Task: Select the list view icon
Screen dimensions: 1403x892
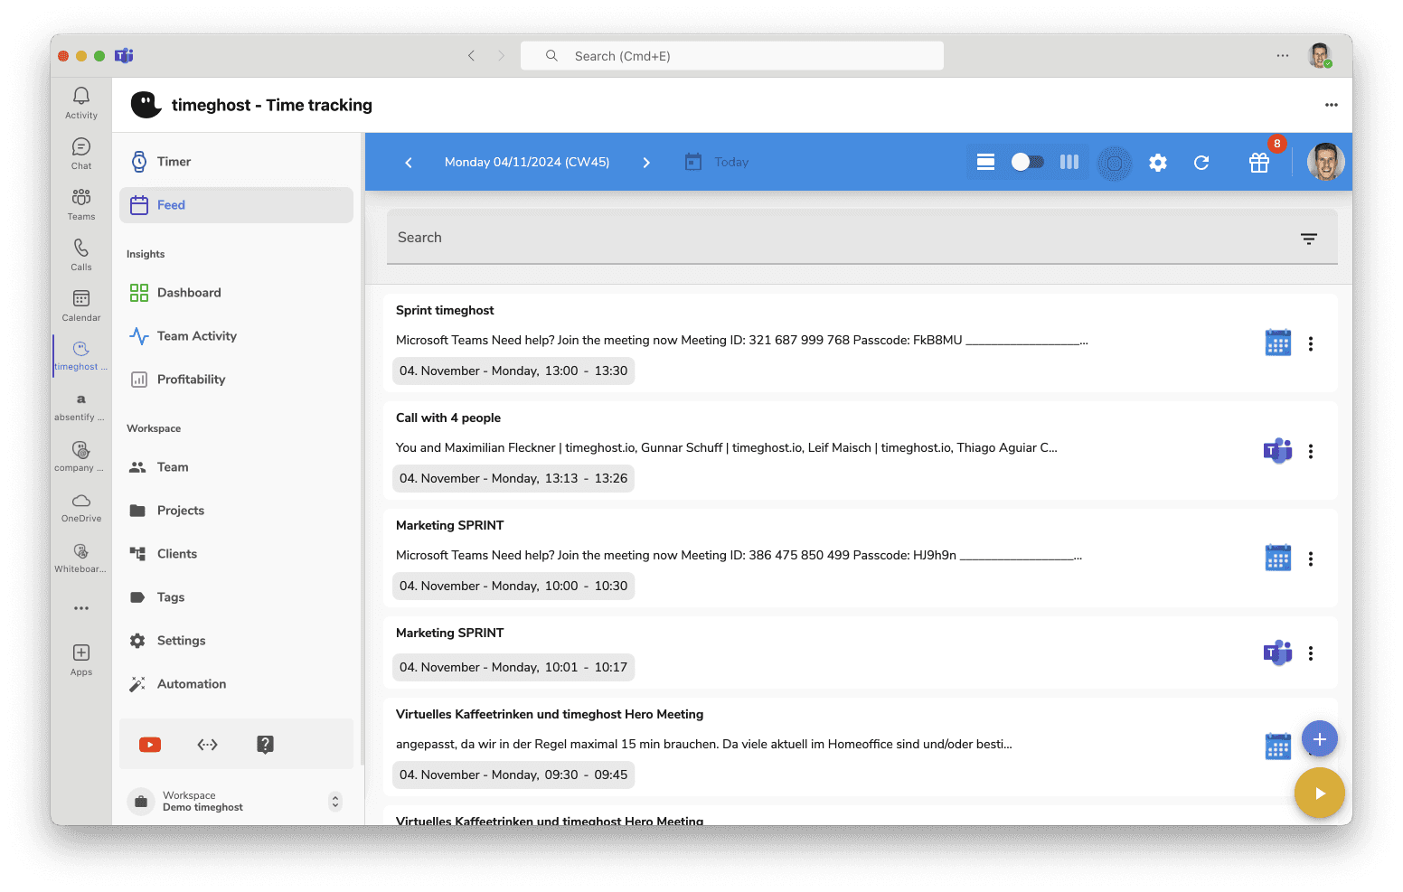Action: [x=985, y=162]
